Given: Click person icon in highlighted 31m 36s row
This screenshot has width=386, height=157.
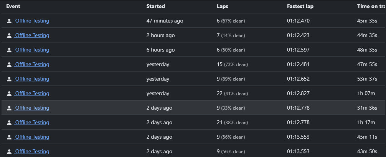Looking at the screenshot, I should [9, 108].
